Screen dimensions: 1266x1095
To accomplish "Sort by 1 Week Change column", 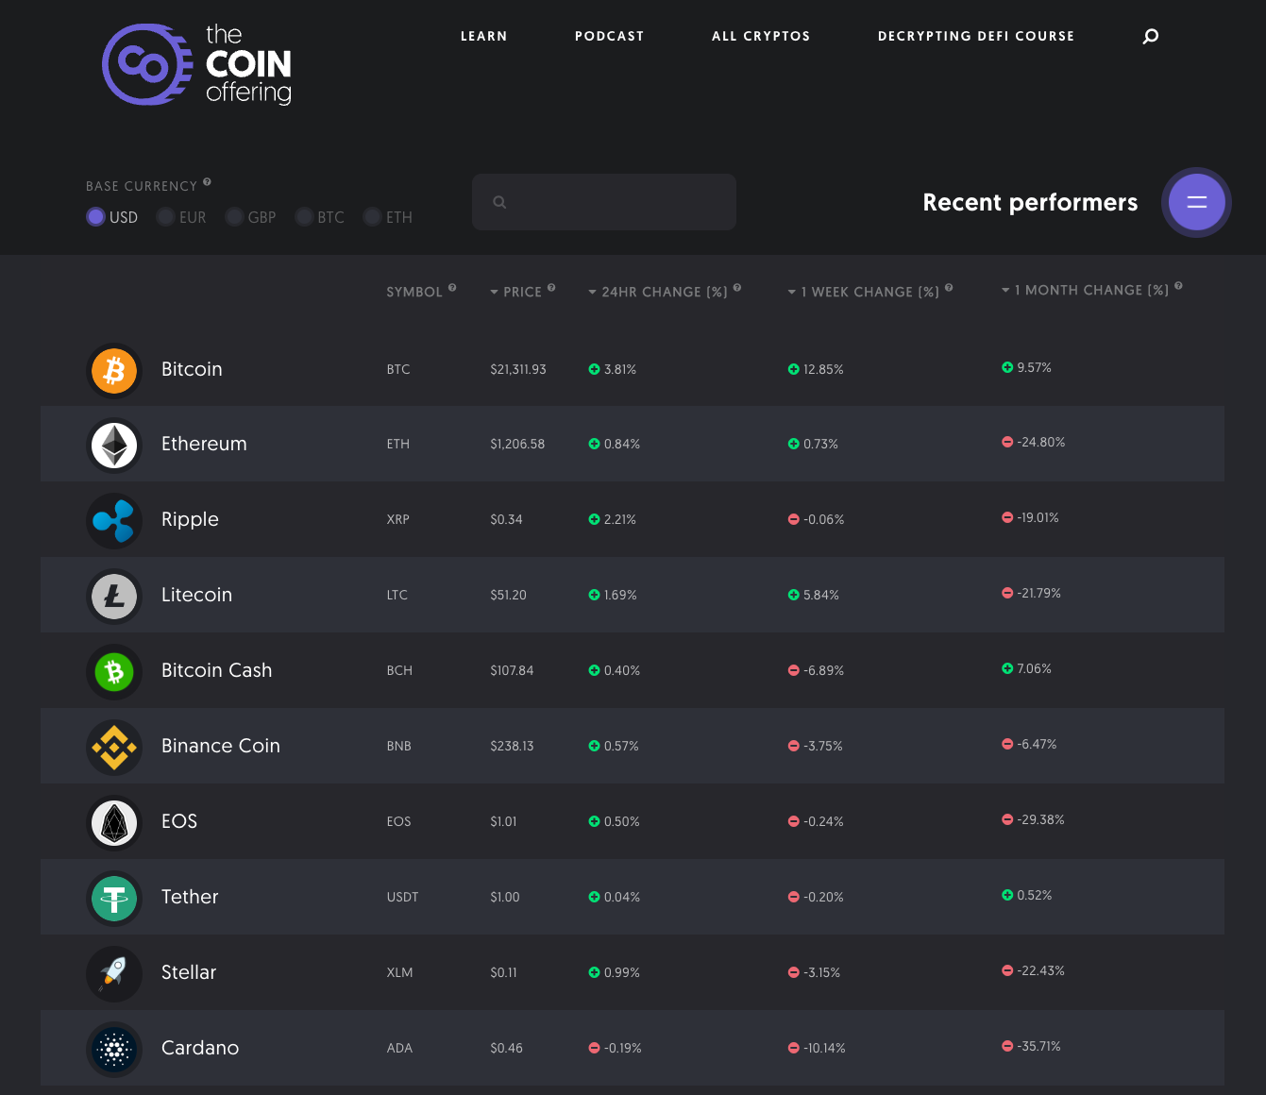I will click(864, 293).
